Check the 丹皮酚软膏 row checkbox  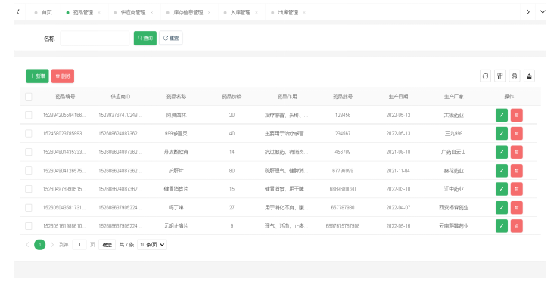(29, 152)
